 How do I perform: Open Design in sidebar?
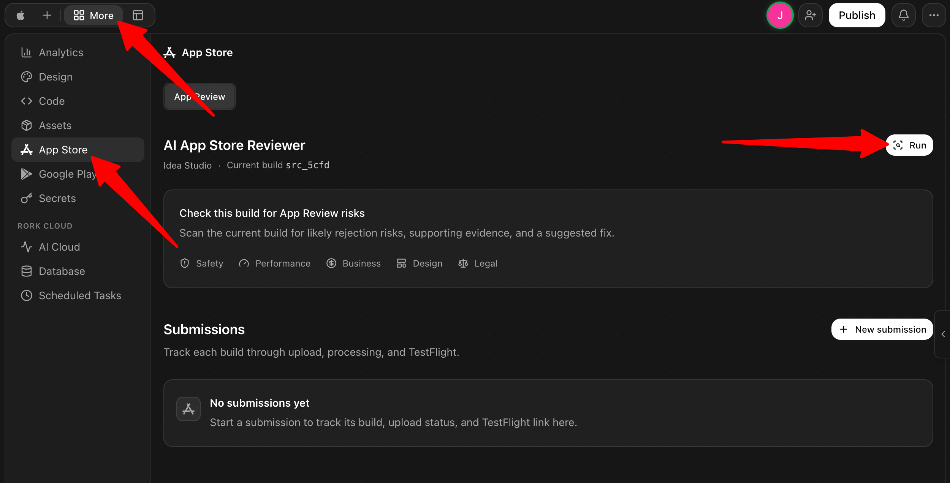coord(78,77)
